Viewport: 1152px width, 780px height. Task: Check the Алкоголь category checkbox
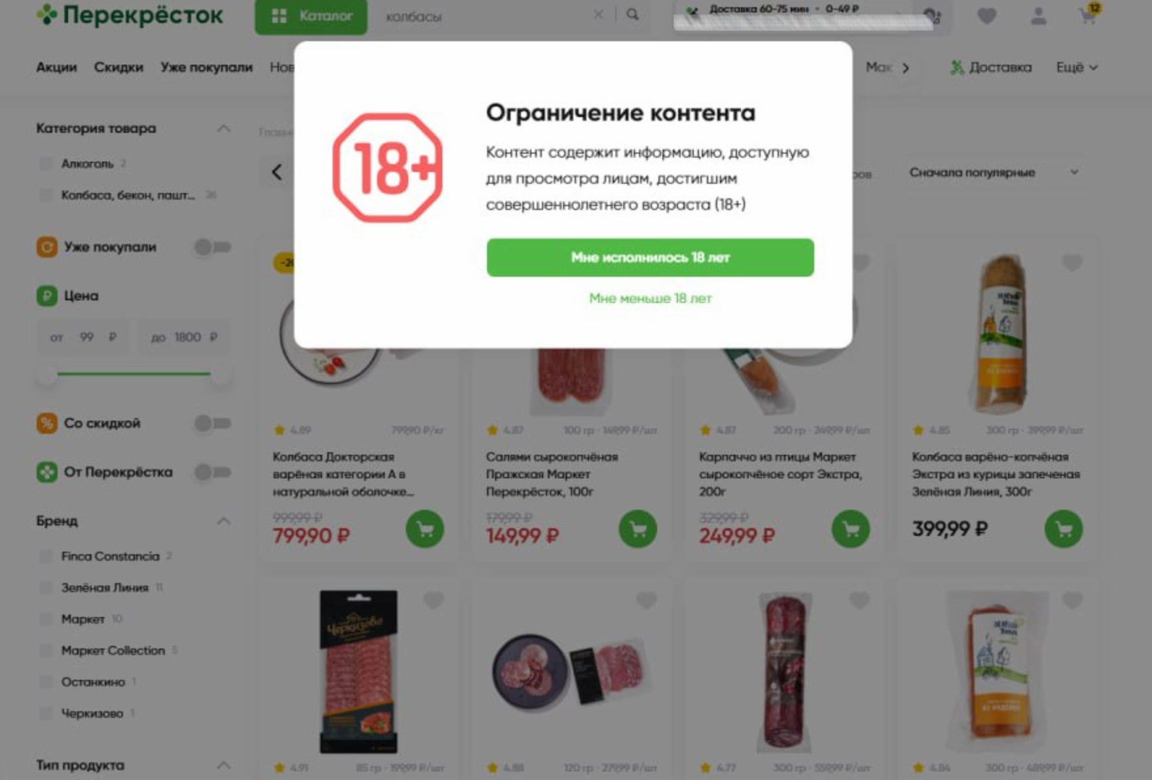tap(46, 164)
